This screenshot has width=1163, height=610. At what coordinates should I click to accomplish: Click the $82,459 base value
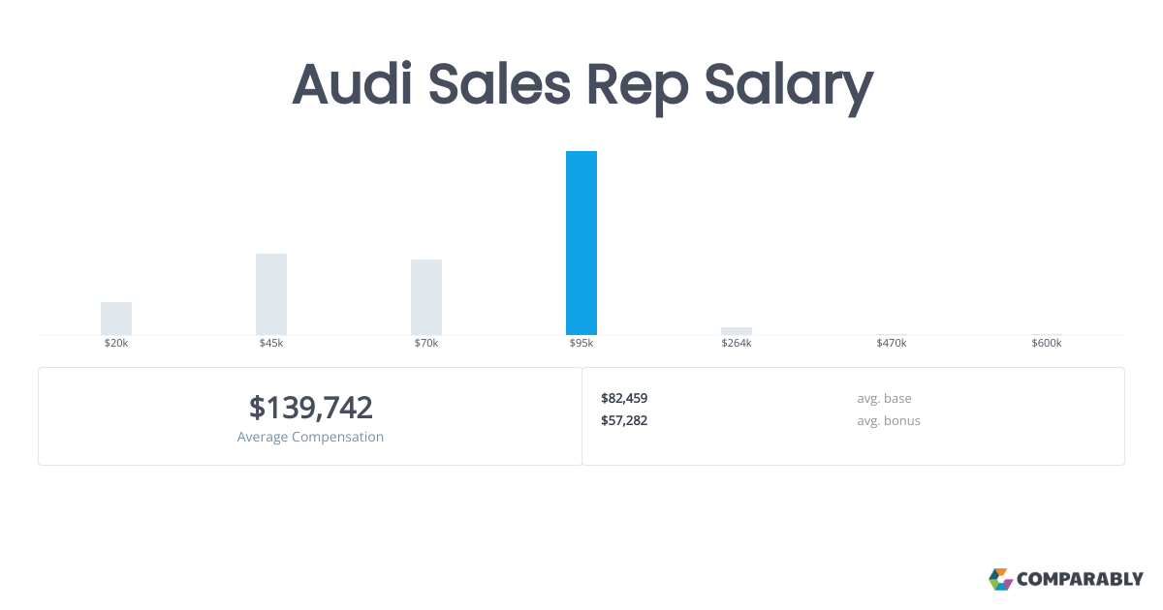(624, 398)
